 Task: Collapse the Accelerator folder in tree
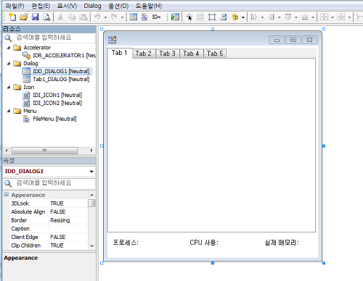[x=9, y=48]
